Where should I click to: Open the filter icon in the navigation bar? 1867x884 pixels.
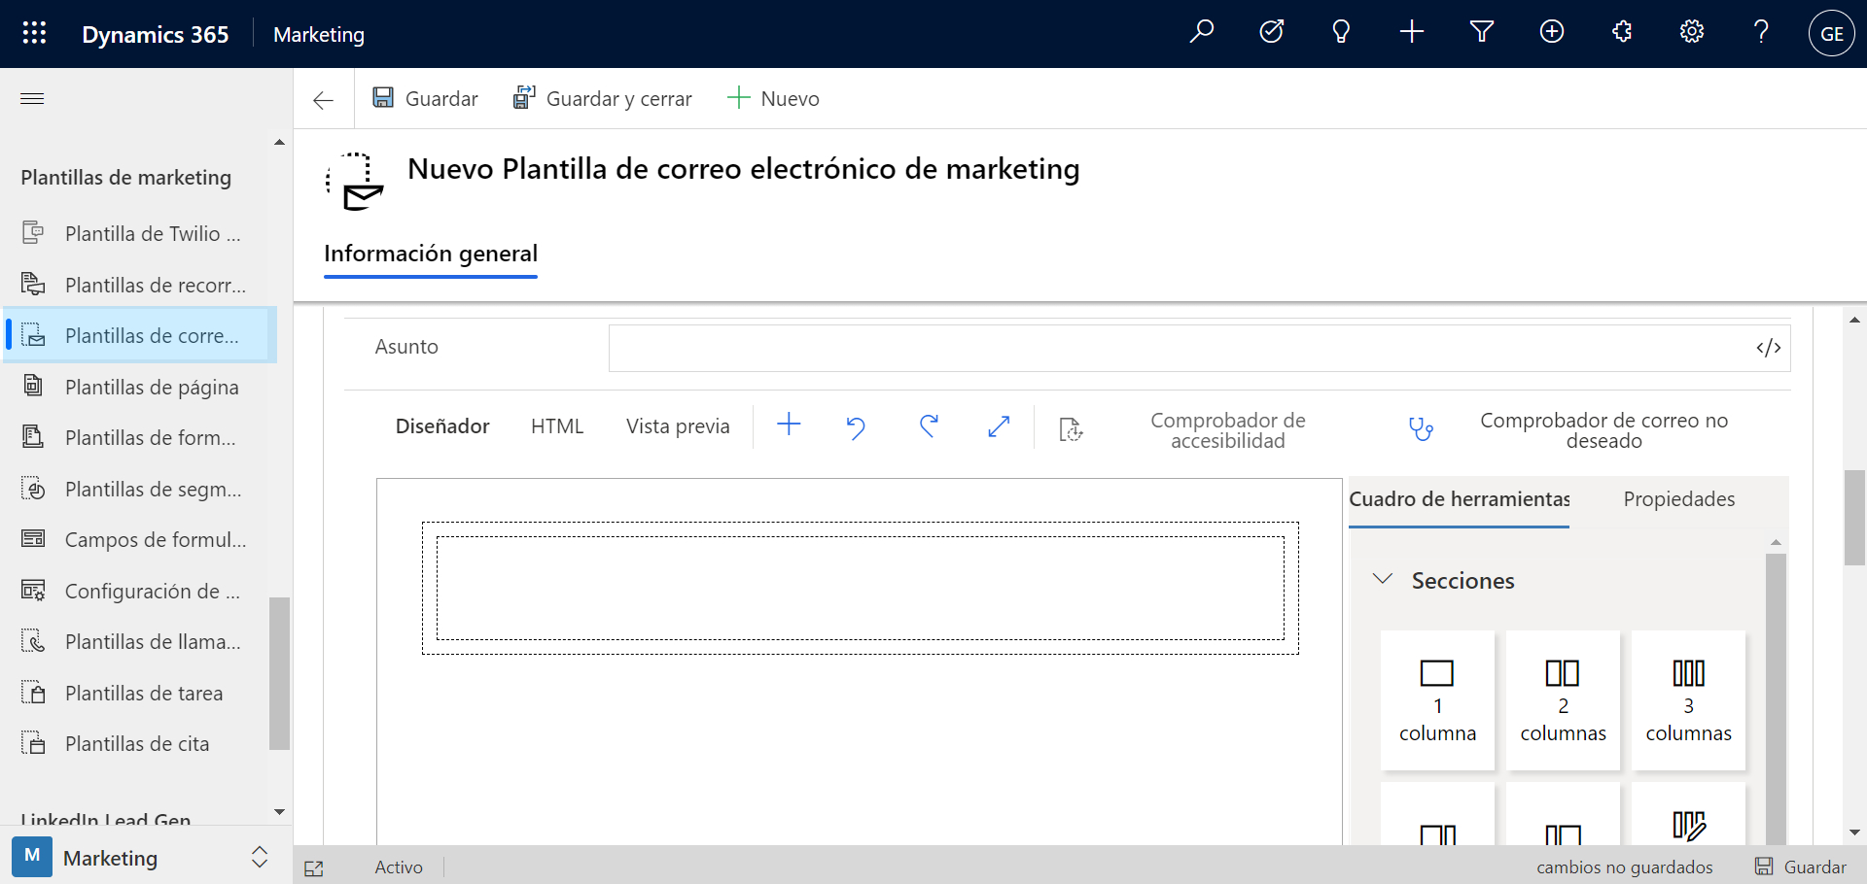[1481, 32]
